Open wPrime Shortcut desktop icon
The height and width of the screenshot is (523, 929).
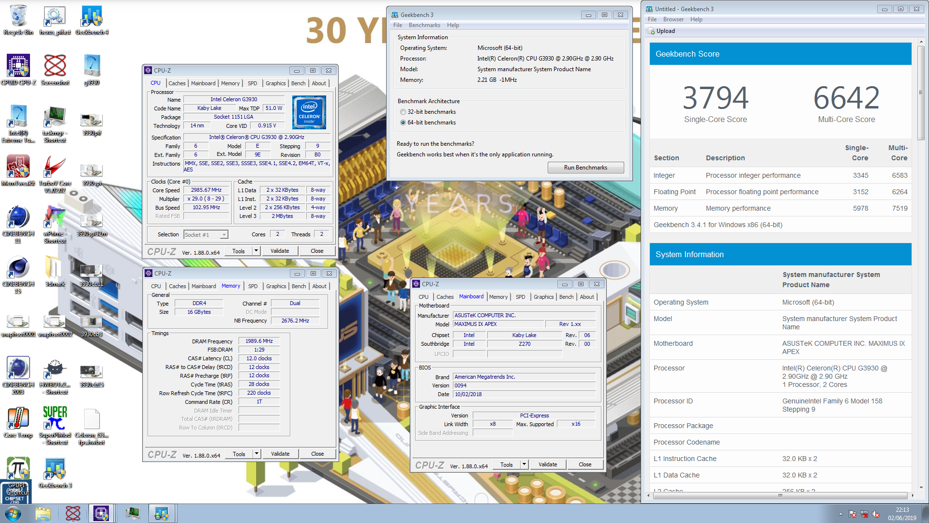[55, 224]
